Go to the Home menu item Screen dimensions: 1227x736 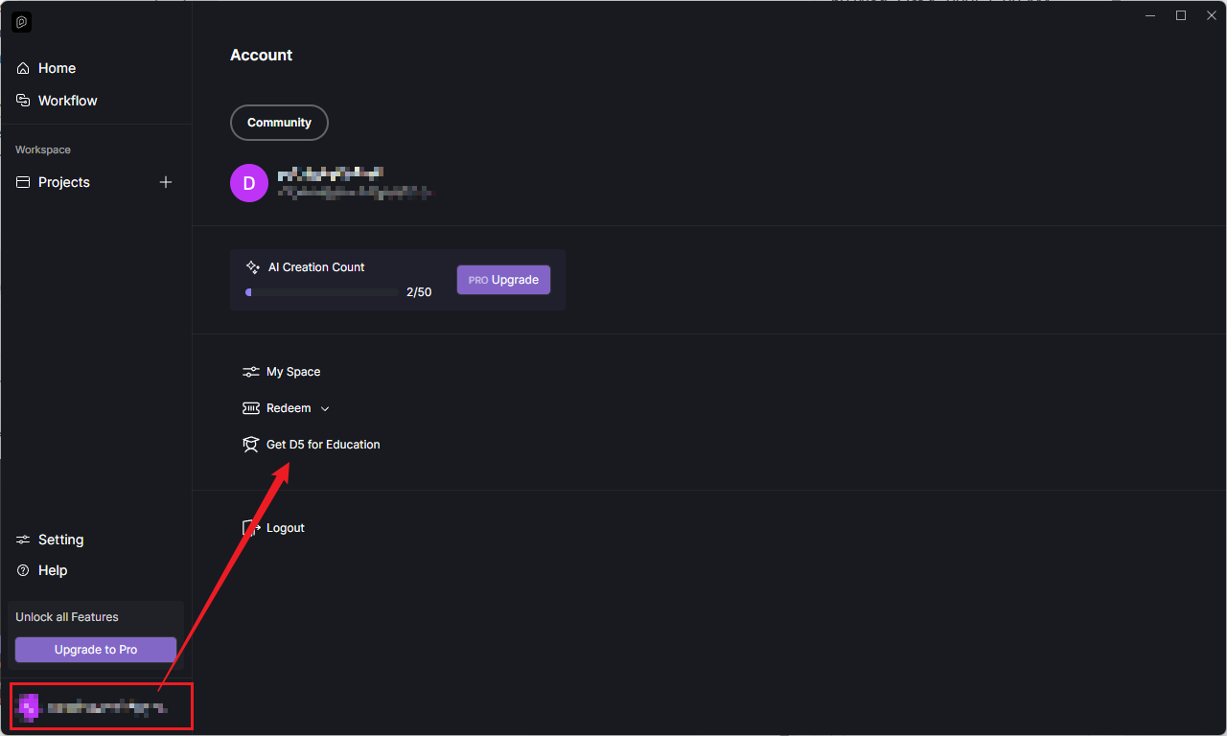(57, 68)
